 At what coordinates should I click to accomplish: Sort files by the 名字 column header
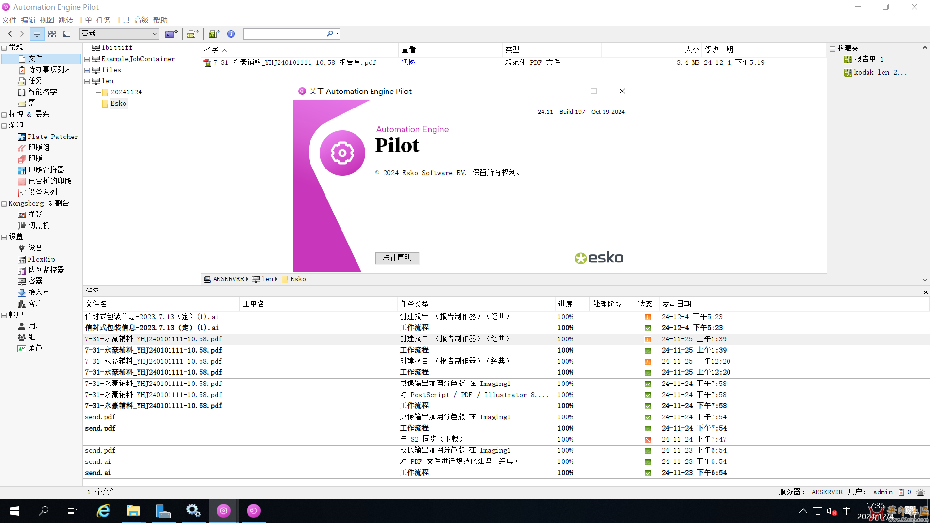click(x=299, y=49)
